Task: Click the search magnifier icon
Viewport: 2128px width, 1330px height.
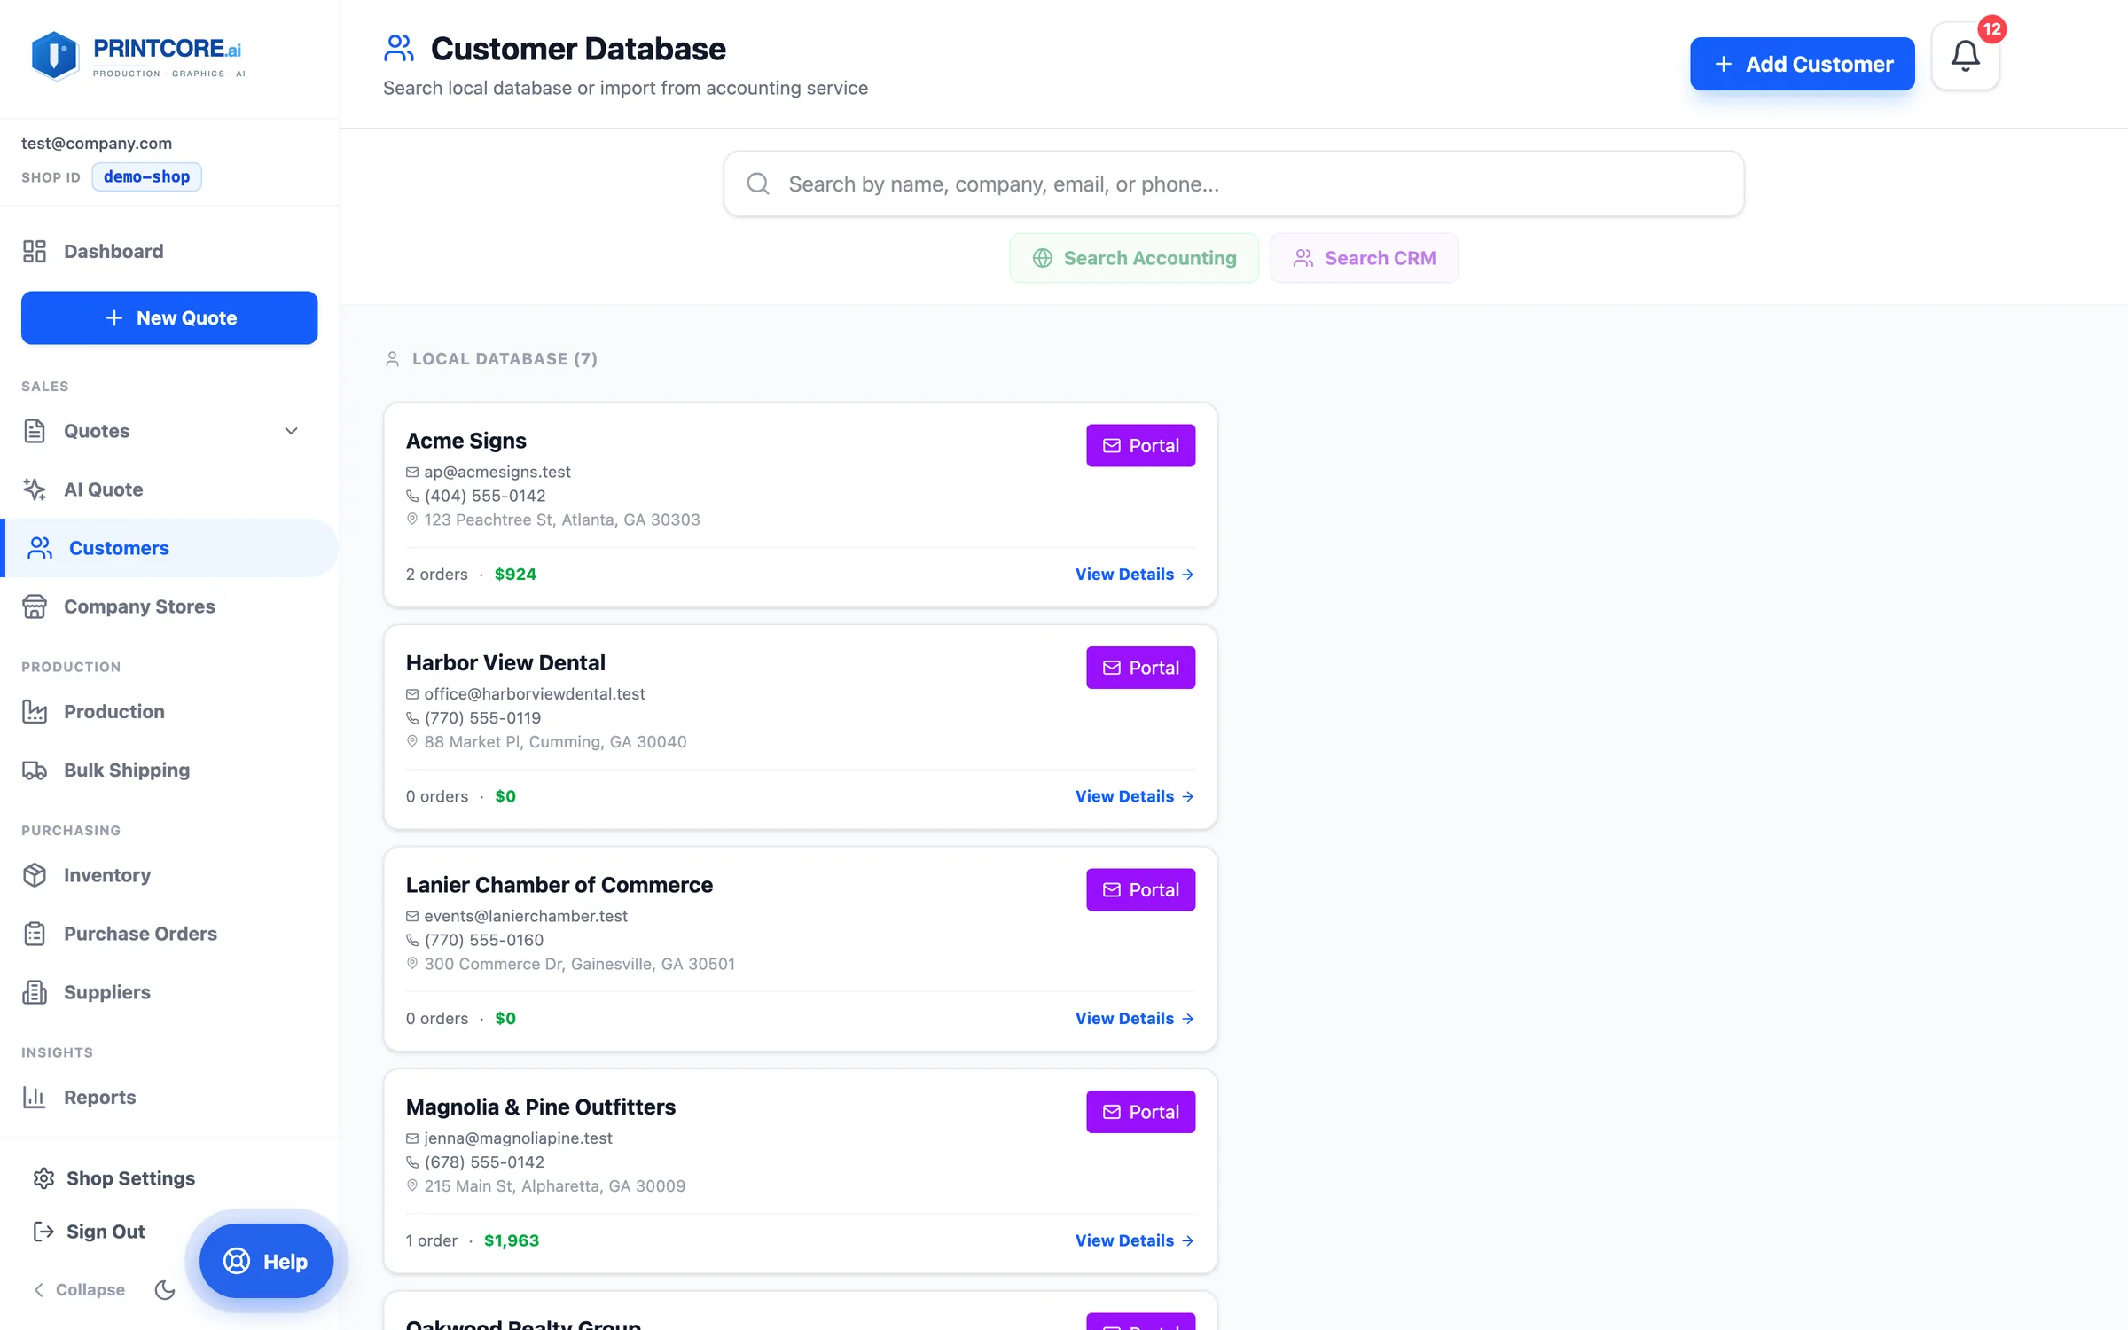Action: tap(758, 184)
